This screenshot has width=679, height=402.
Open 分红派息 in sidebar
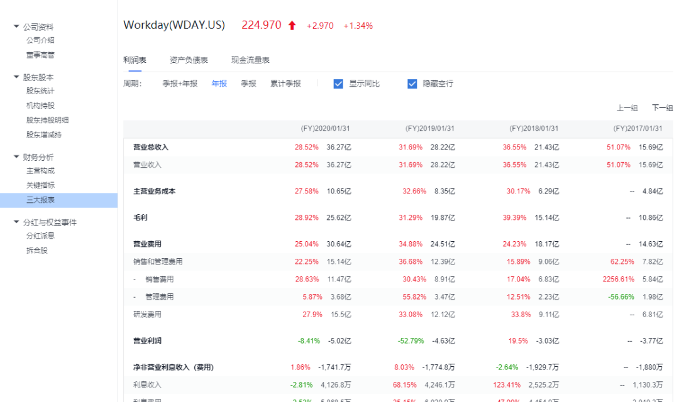[40, 236]
